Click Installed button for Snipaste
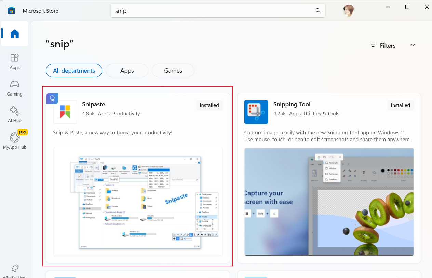432x278 pixels. coord(209,105)
